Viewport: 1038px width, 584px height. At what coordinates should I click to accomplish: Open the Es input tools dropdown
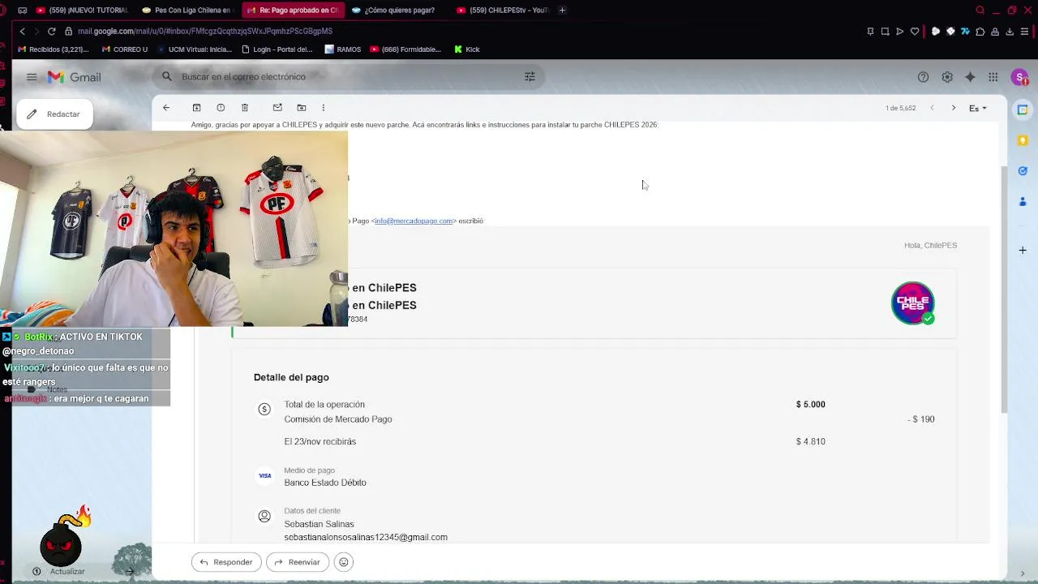pyautogui.click(x=978, y=108)
